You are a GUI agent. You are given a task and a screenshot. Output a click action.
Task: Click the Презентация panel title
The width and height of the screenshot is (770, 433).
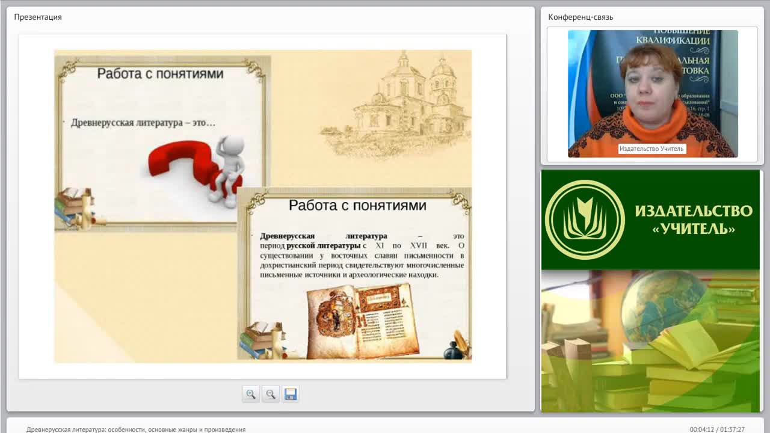[38, 17]
